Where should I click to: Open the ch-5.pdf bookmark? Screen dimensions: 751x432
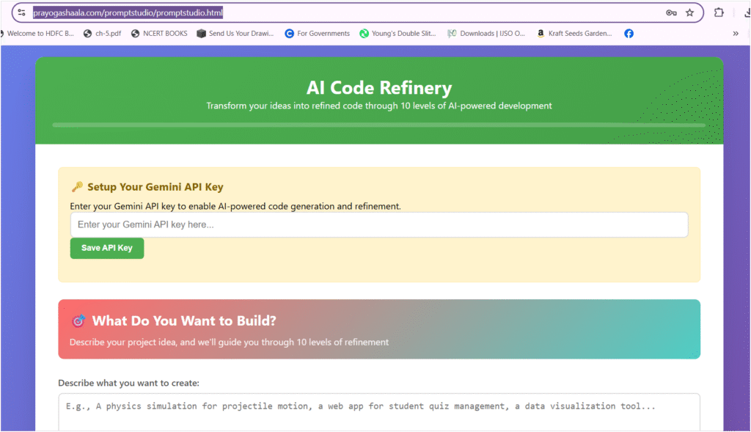tap(101, 33)
